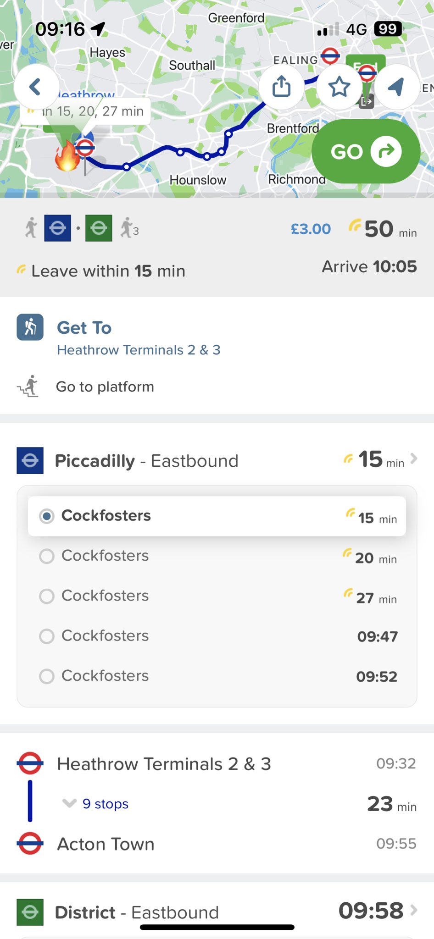Tap the Acton Town stop row
The width and height of the screenshot is (434, 939).
(106, 844)
